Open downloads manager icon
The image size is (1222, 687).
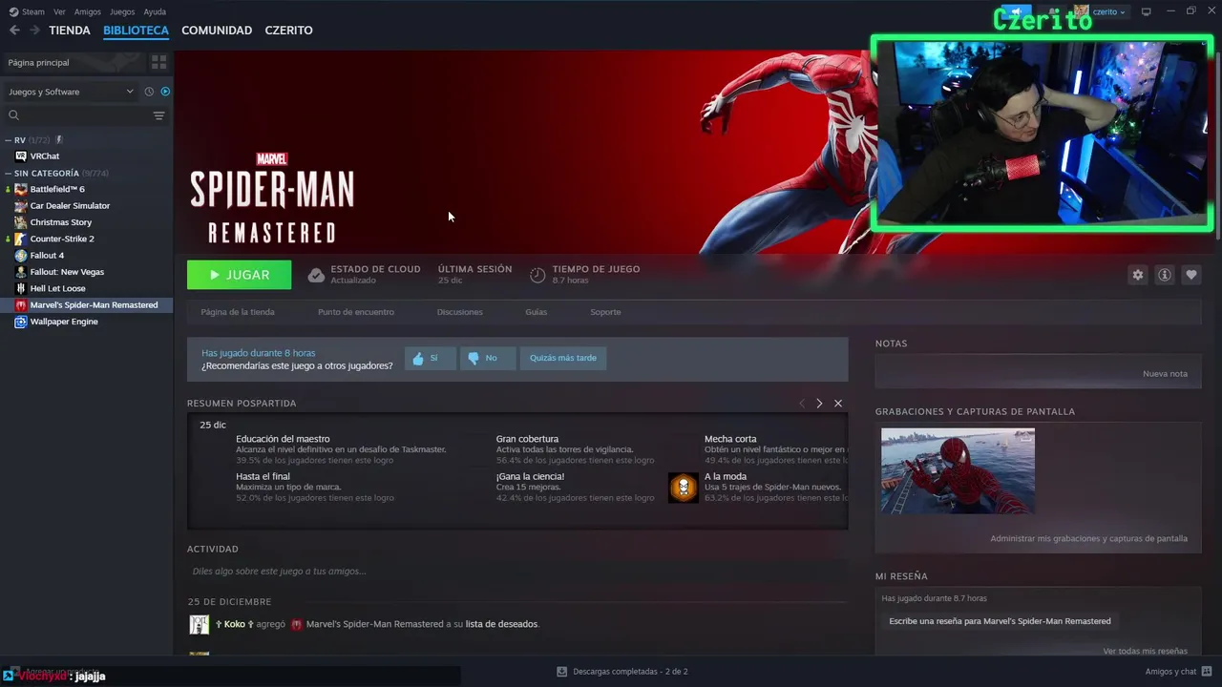[562, 672]
